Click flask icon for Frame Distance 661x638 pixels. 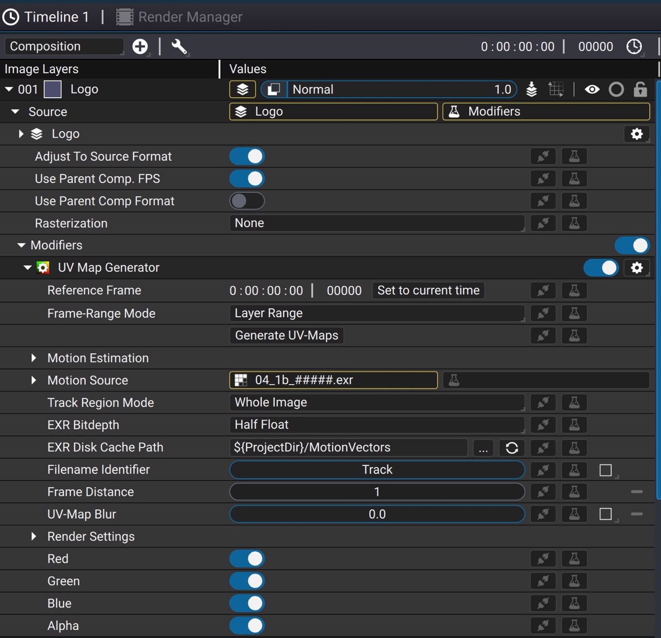pos(574,492)
